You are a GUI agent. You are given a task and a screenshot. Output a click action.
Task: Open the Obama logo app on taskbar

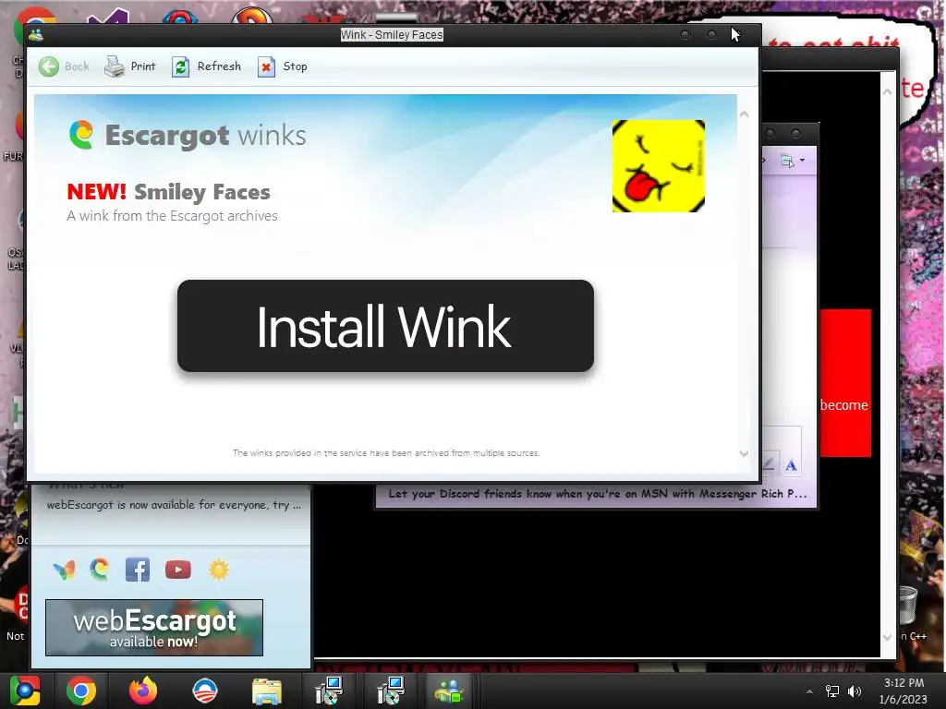pyautogui.click(x=205, y=691)
